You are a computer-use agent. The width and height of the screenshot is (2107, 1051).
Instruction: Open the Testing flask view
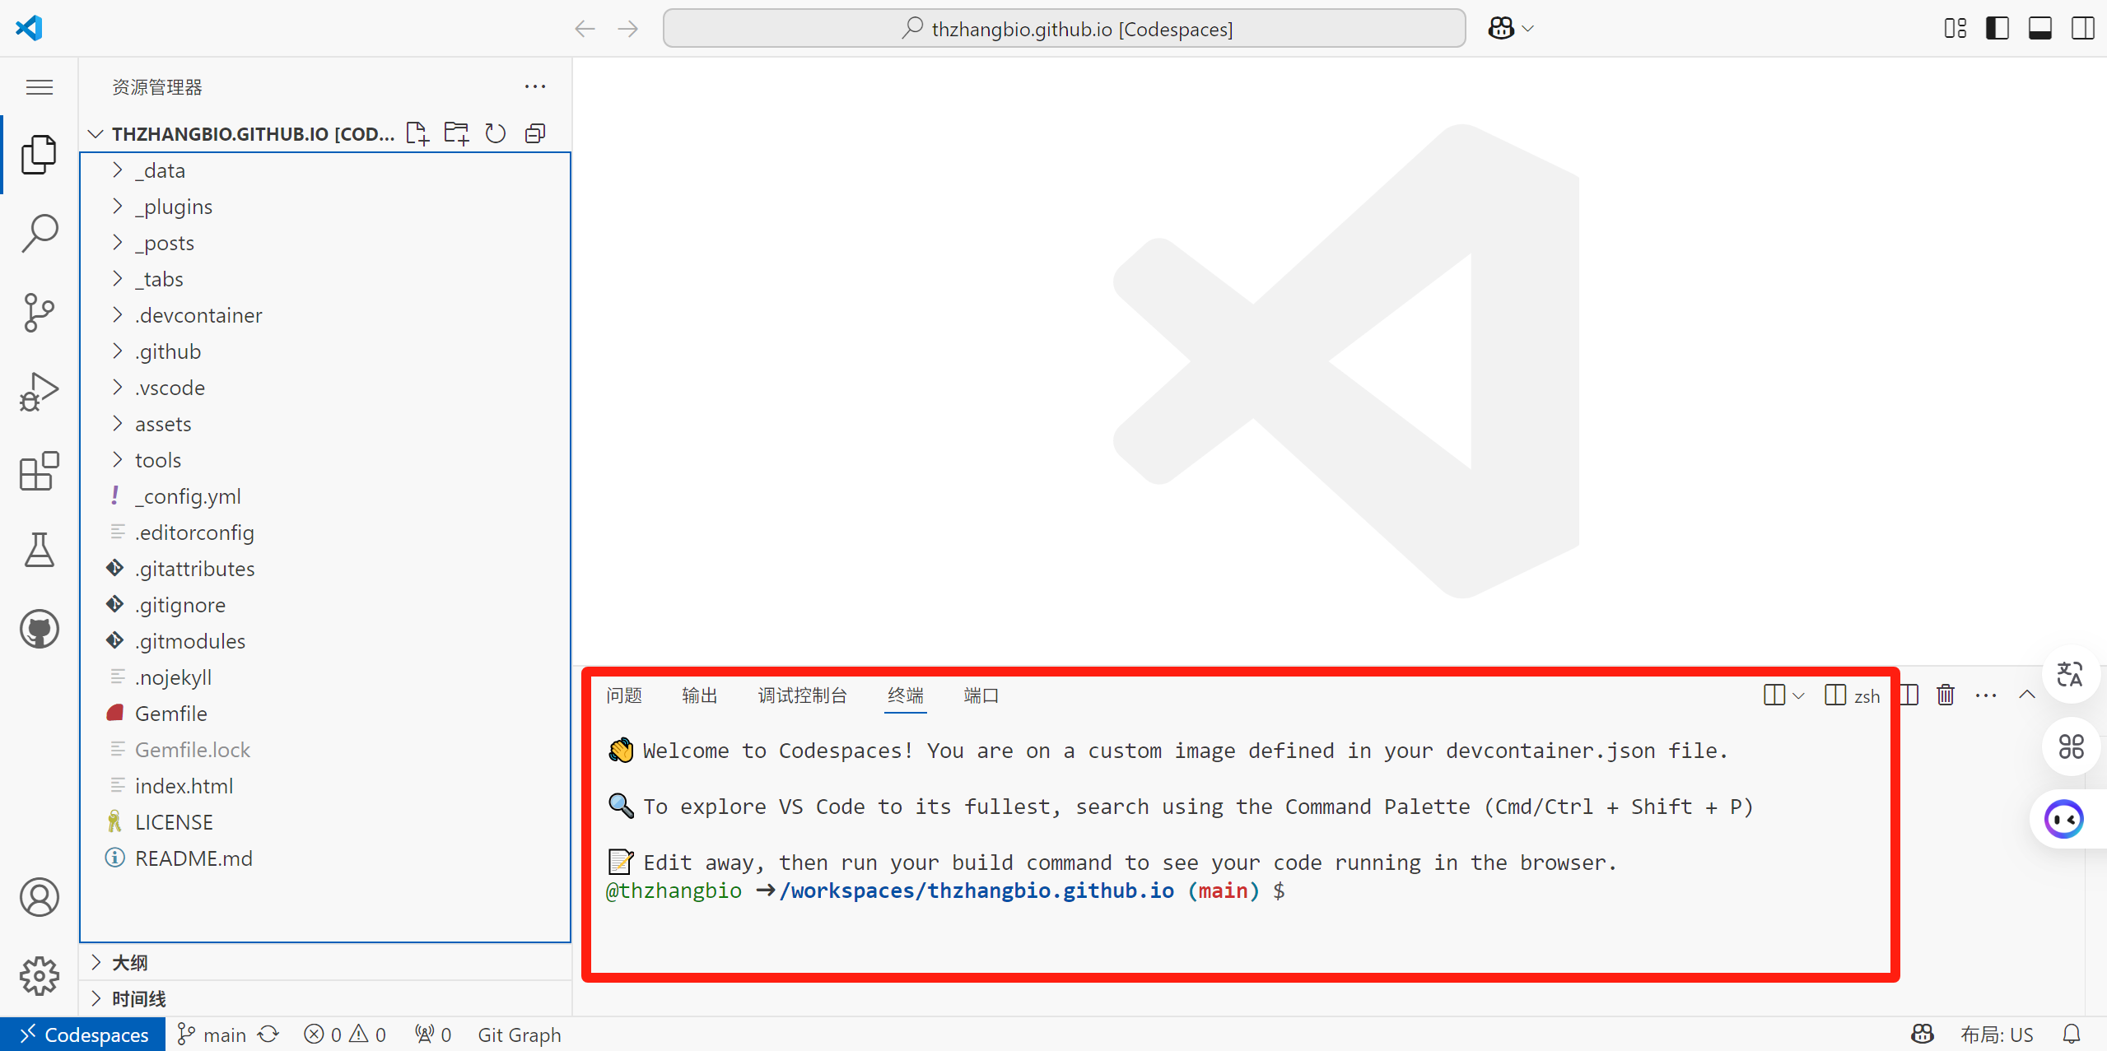click(39, 550)
